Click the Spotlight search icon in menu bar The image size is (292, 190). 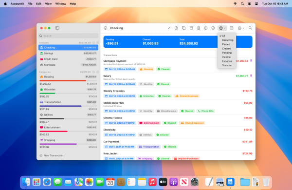(242, 4)
